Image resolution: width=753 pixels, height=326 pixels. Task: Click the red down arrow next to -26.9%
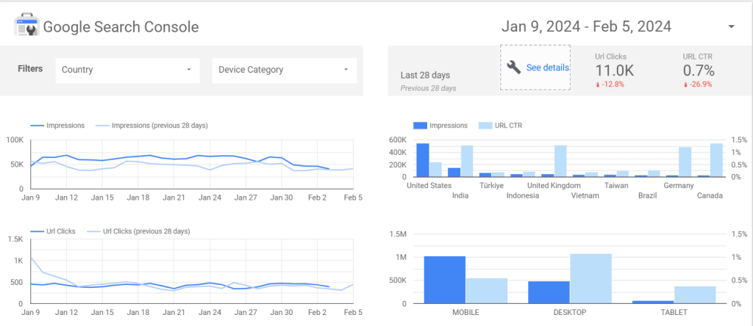[685, 84]
